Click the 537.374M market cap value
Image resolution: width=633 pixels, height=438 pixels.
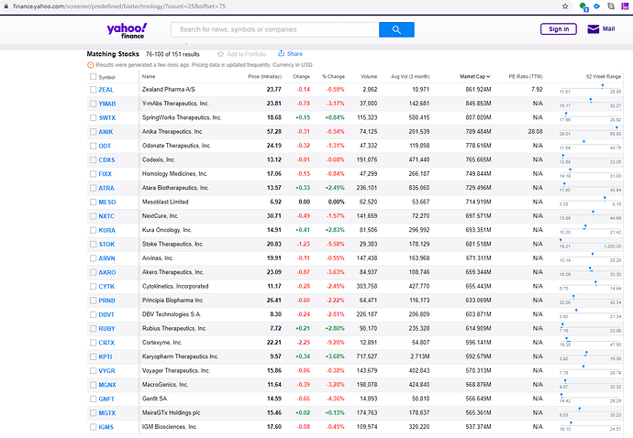(x=478, y=427)
